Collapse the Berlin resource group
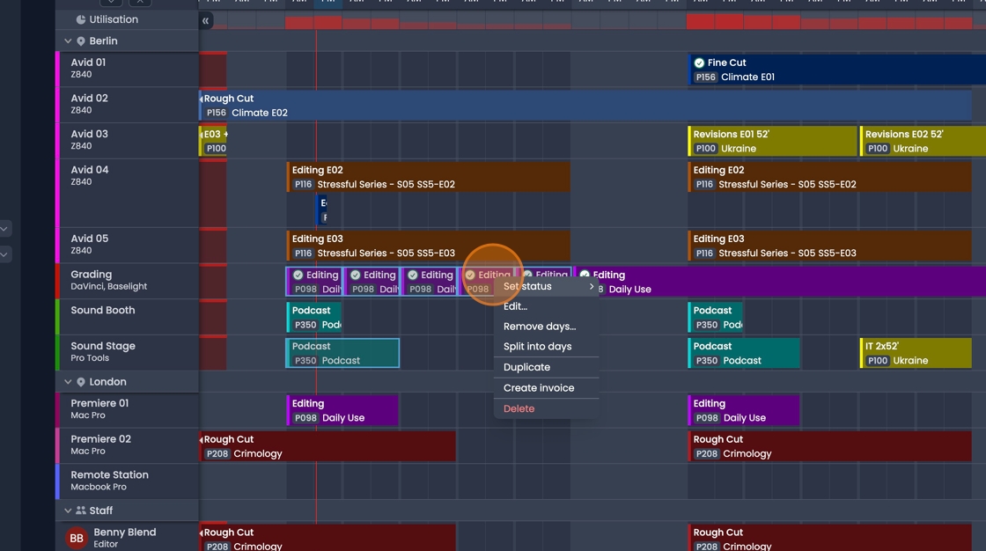Image resolution: width=986 pixels, height=551 pixels. click(68, 41)
